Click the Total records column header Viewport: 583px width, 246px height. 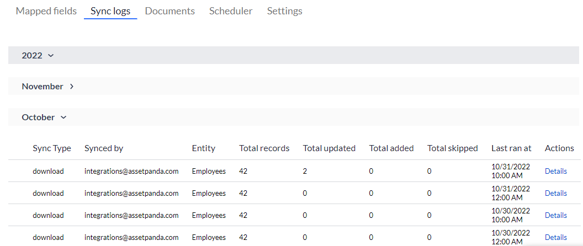264,148
